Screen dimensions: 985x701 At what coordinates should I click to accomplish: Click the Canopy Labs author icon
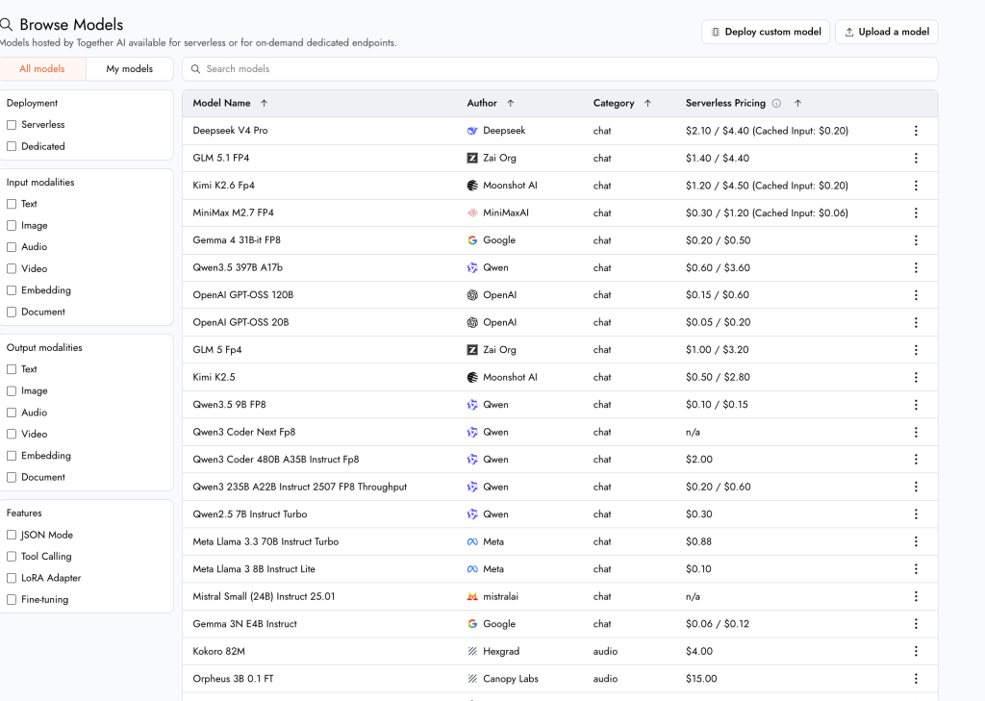point(472,679)
